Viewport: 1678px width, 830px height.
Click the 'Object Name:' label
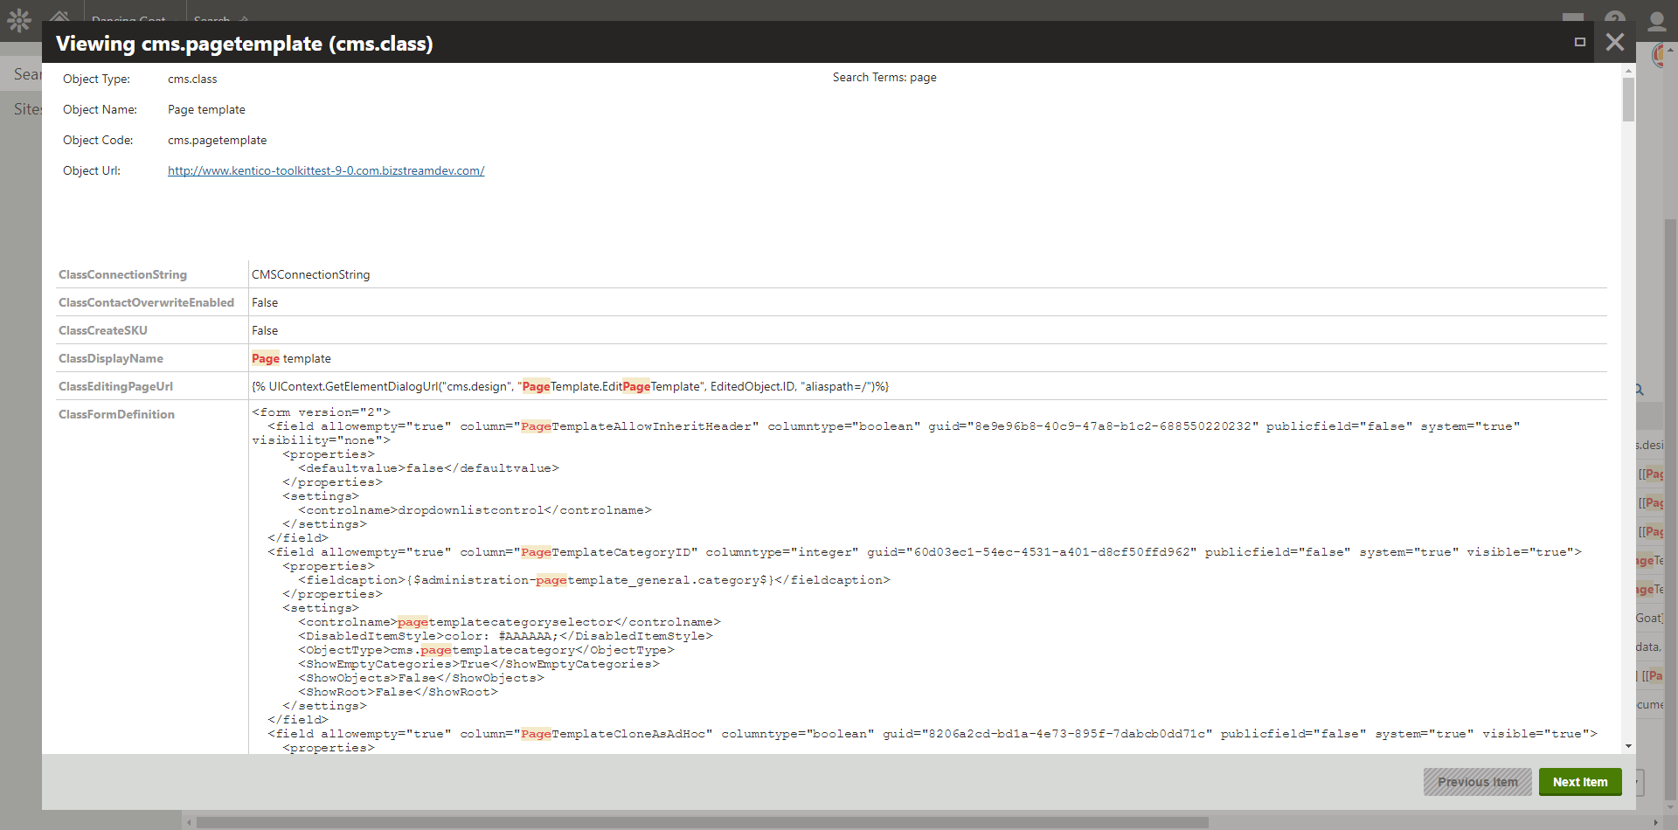tap(100, 109)
